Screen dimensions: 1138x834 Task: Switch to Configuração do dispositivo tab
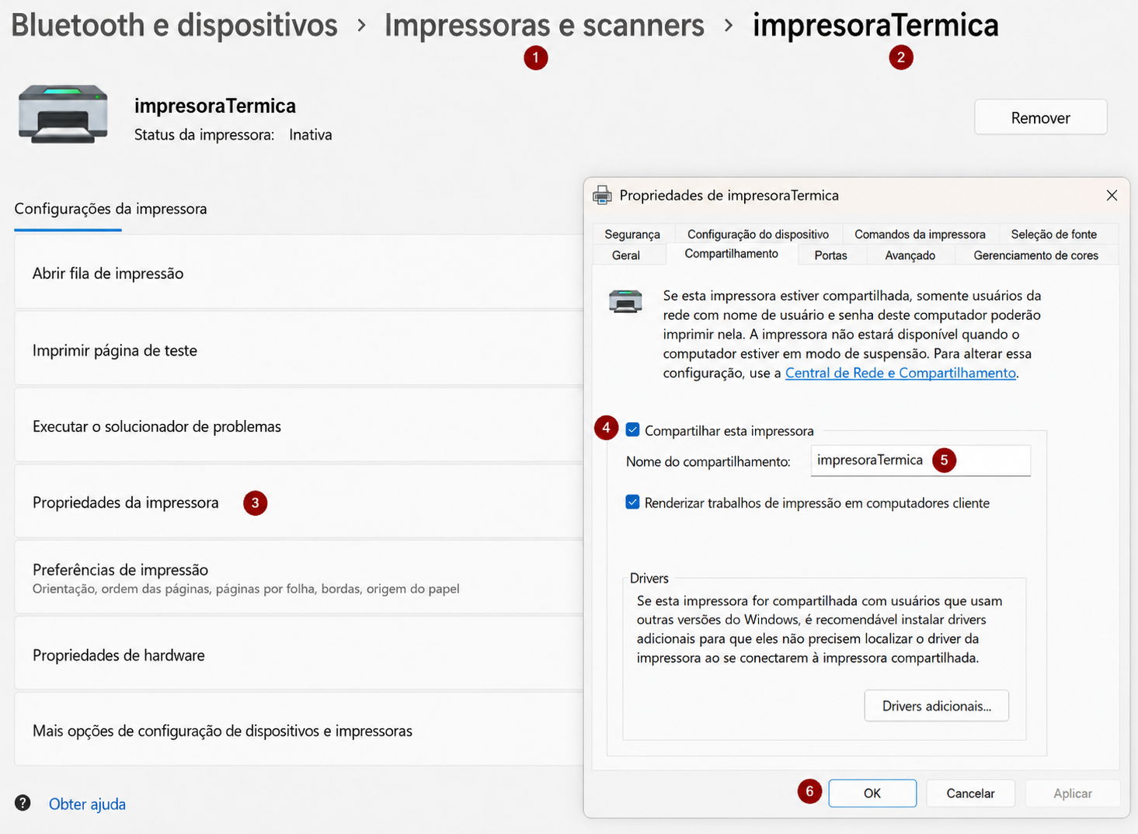pyautogui.click(x=758, y=235)
